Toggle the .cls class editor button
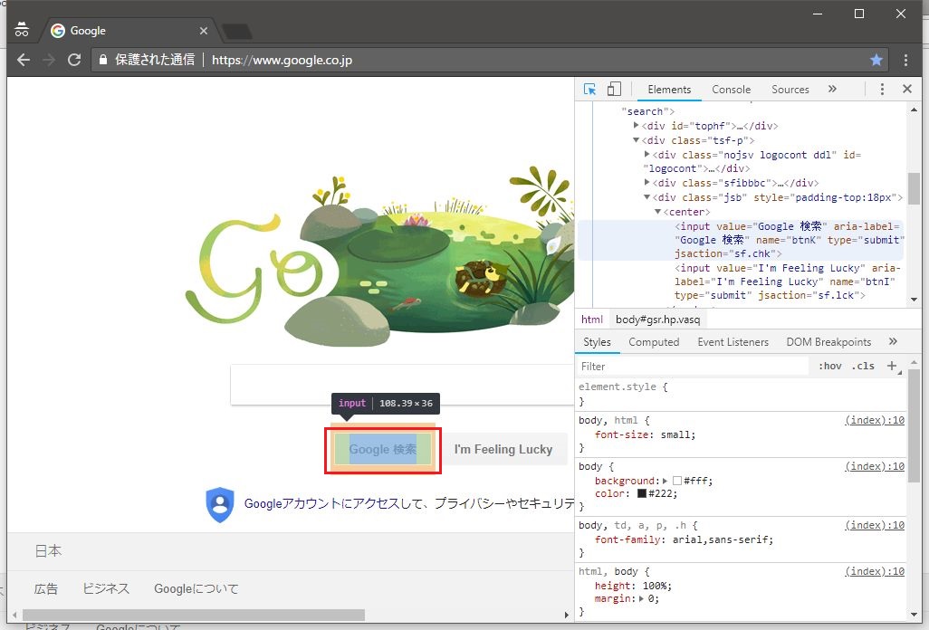The width and height of the screenshot is (929, 630). (863, 366)
